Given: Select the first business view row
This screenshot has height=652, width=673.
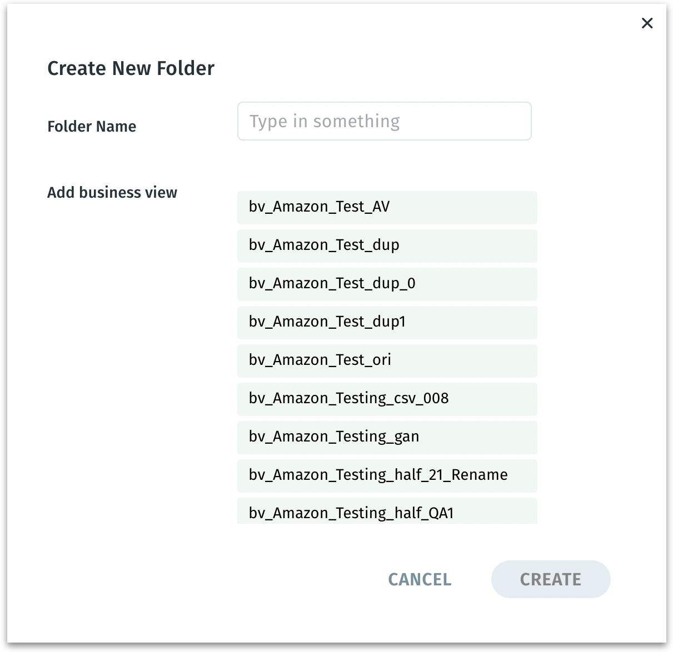Looking at the screenshot, I should click(387, 207).
